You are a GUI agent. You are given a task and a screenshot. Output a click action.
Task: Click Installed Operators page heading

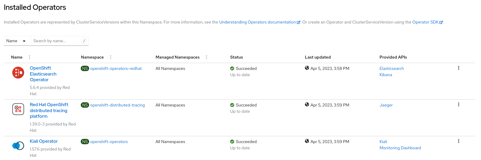(x=35, y=7)
